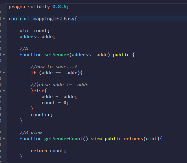Click the contract name mappingTestEasy

click(x=54, y=19)
